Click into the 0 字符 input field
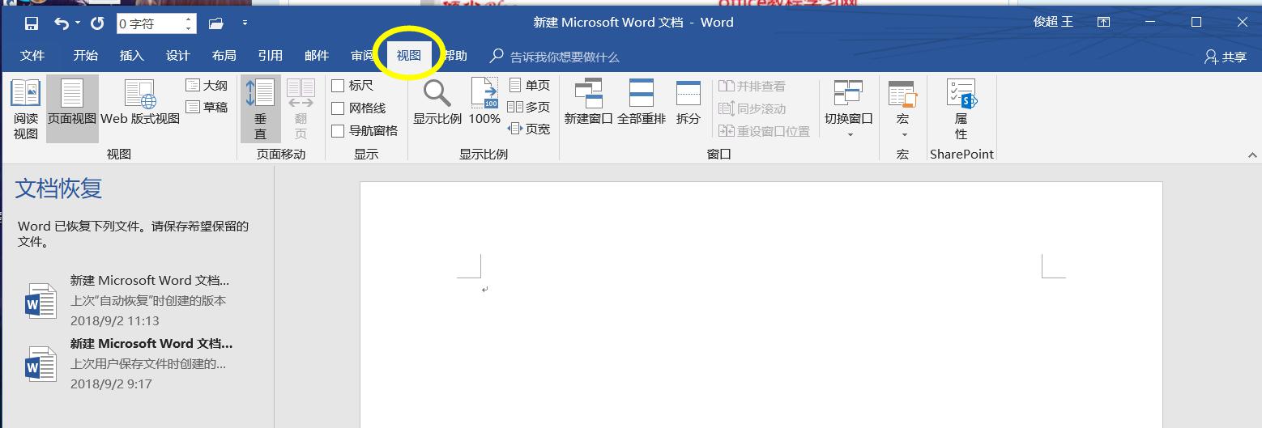Viewport: 1262px width, 428px height. click(149, 23)
